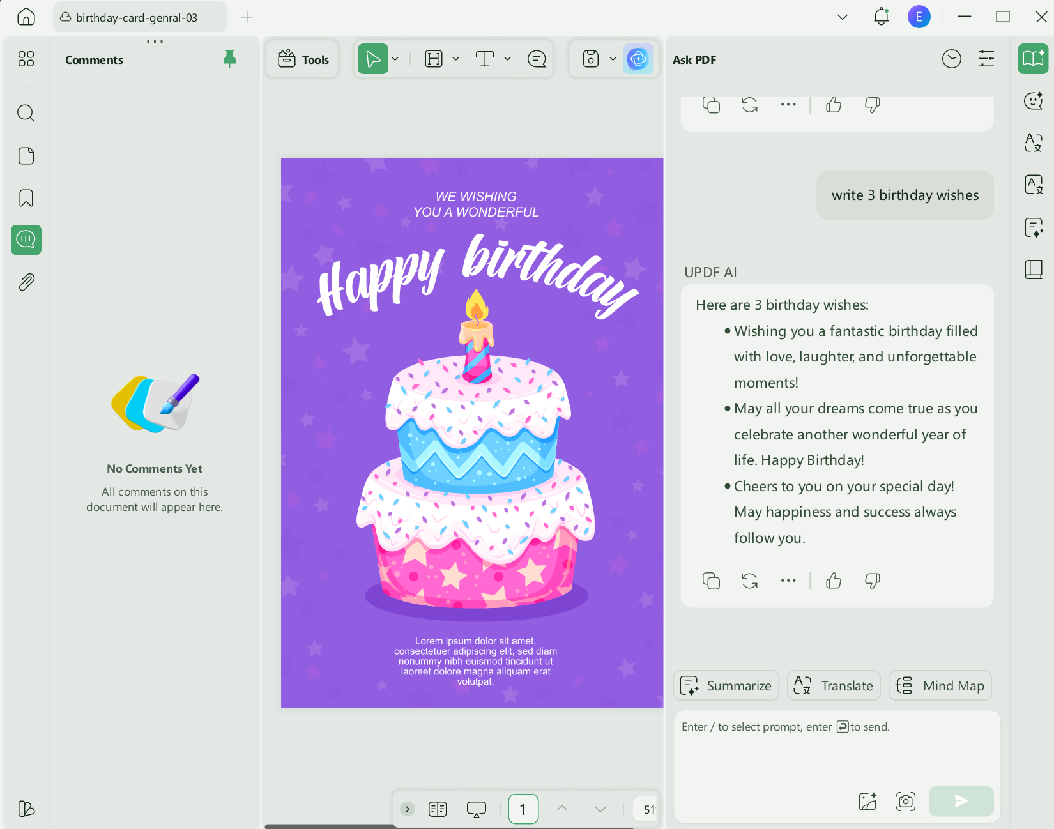
Task: Open more options on the top response
Action: [x=788, y=104]
